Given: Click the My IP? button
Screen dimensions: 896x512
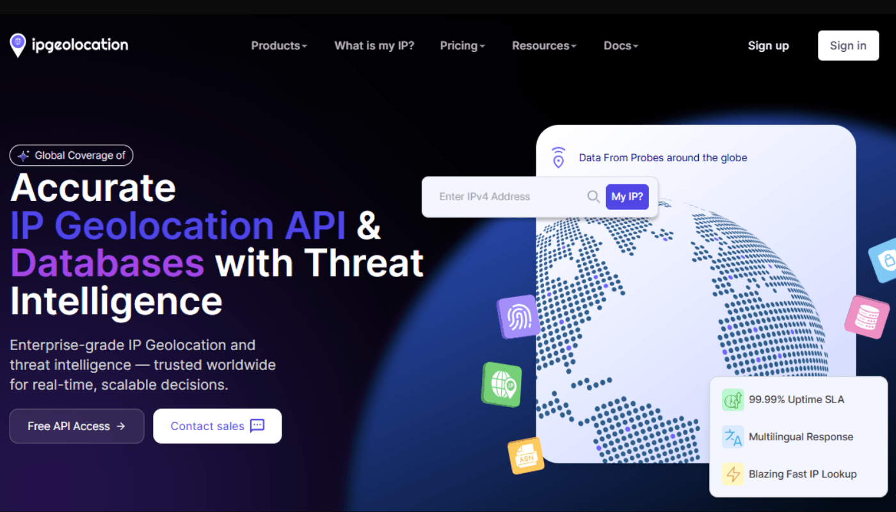Looking at the screenshot, I should tap(627, 196).
